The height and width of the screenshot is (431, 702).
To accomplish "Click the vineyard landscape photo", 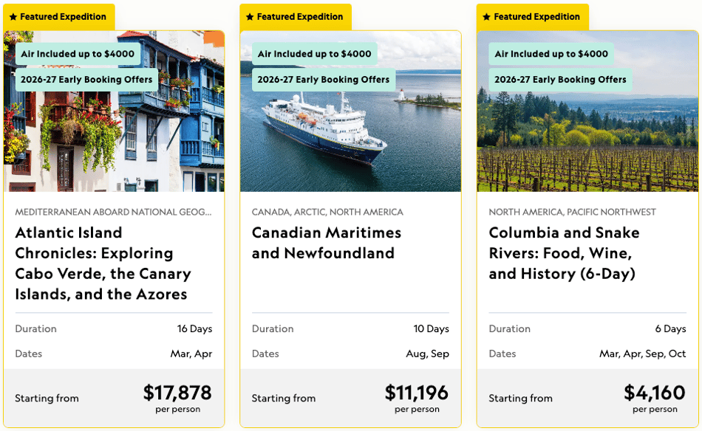I will point(587,111).
